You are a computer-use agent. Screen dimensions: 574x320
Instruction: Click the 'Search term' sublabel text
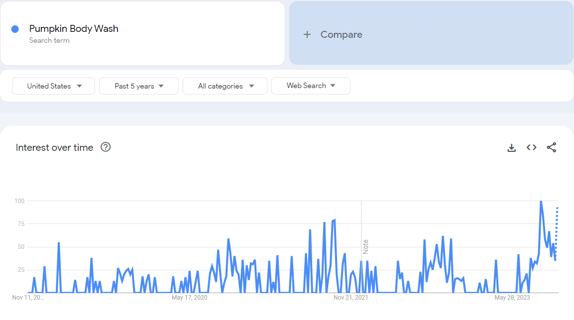tap(49, 40)
